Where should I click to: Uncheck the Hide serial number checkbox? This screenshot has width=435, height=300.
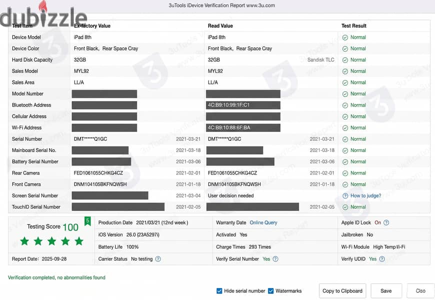219,291
